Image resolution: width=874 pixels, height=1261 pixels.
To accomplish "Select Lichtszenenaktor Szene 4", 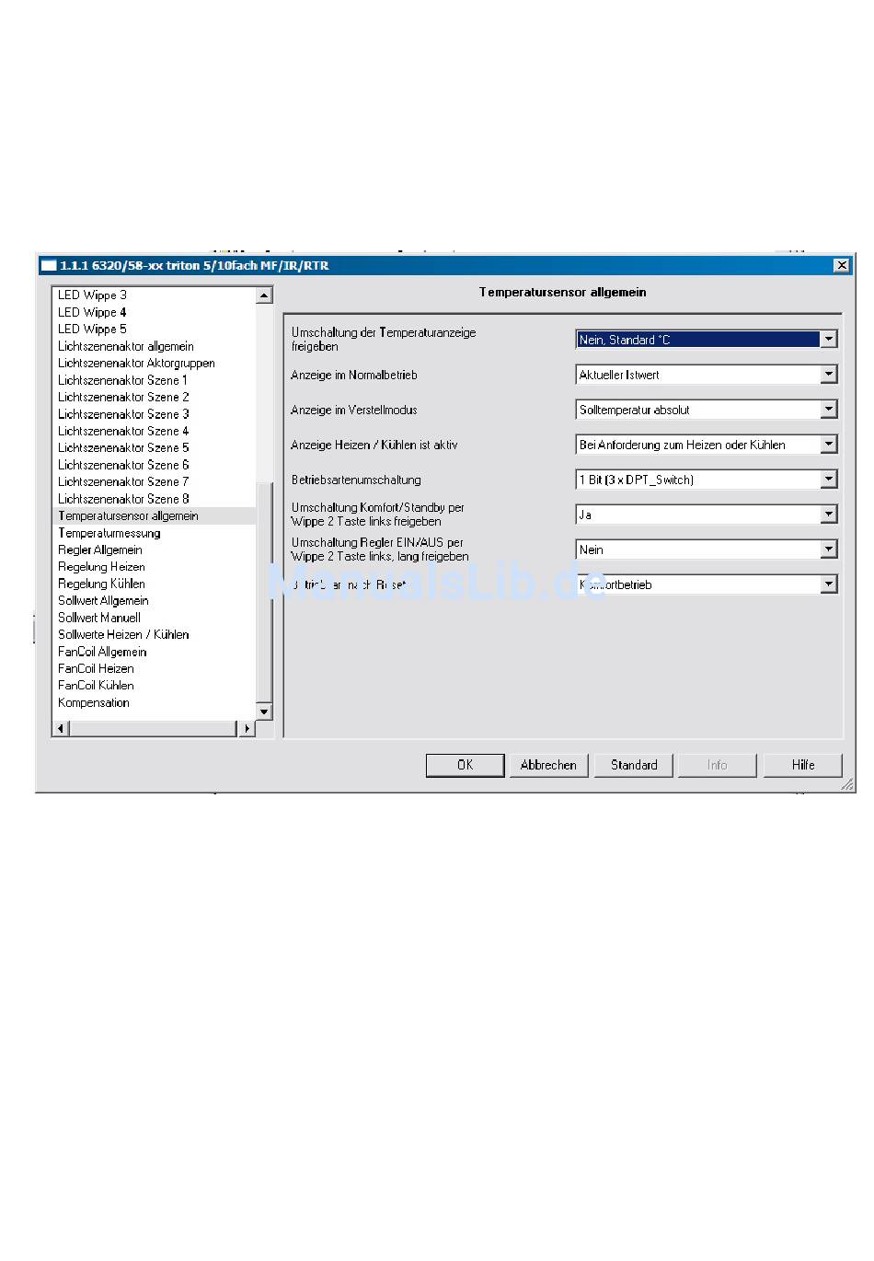I will tap(123, 431).
